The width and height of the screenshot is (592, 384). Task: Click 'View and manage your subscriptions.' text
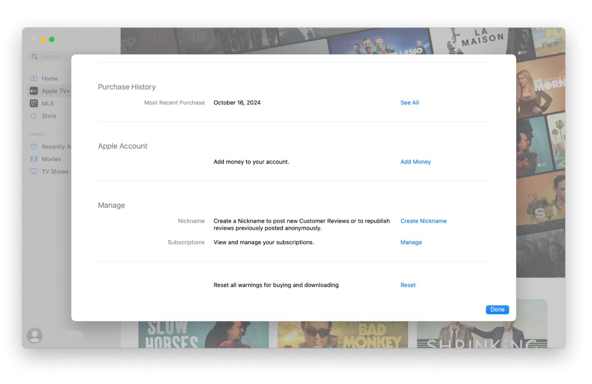(x=264, y=242)
